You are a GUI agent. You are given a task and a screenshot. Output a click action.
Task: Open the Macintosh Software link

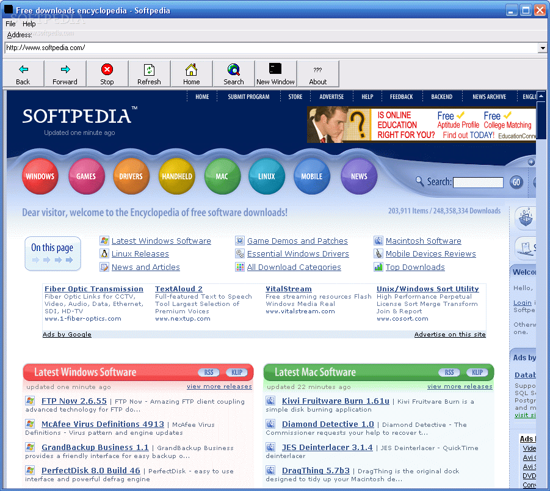pyautogui.click(x=424, y=241)
